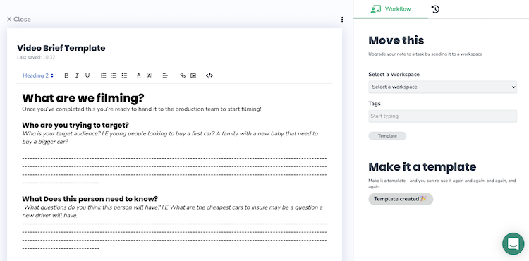Click the 'Move this' heading

[x=396, y=40]
